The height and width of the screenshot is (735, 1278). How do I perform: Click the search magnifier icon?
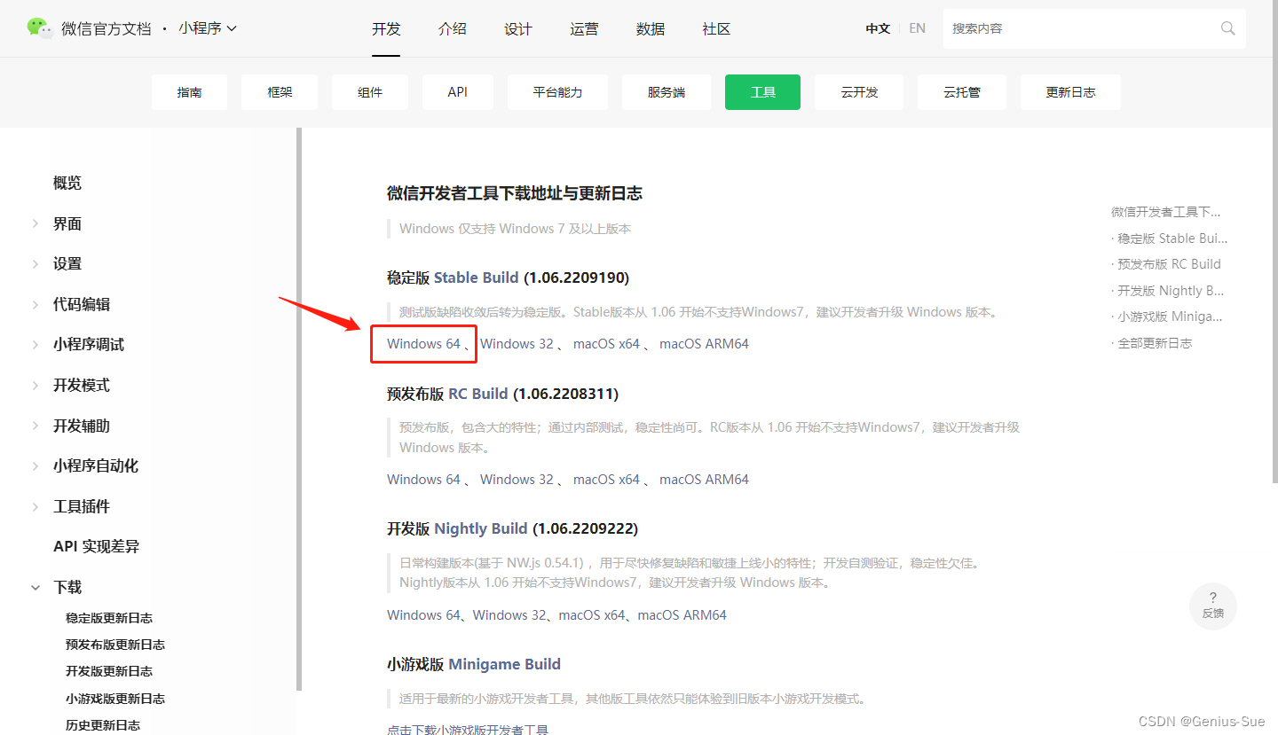point(1228,28)
